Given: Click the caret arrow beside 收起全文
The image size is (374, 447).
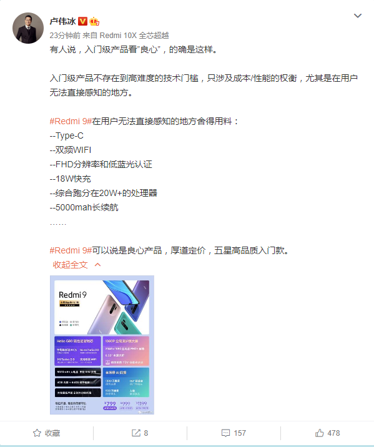Looking at the screenshot, I should pyautogui.click(x=97, y=265).
